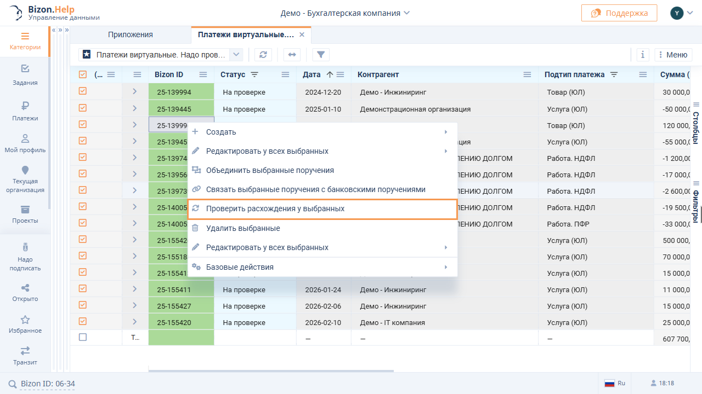
Task: Open the company selector Демо - Бухгалтерская компания
Action: click(345, 13)
